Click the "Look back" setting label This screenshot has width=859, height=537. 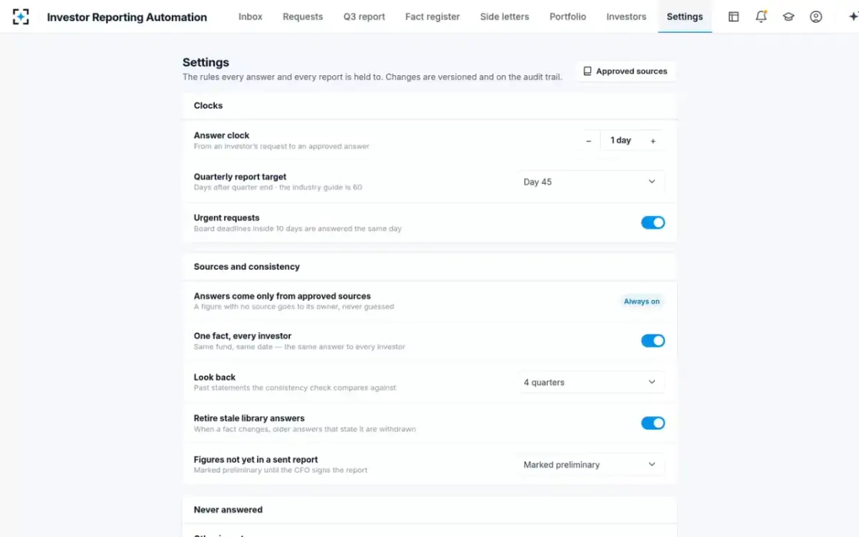(x=215, y=377)
